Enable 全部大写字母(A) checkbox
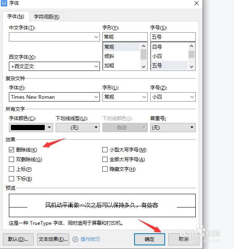 (x=105, y=159)
